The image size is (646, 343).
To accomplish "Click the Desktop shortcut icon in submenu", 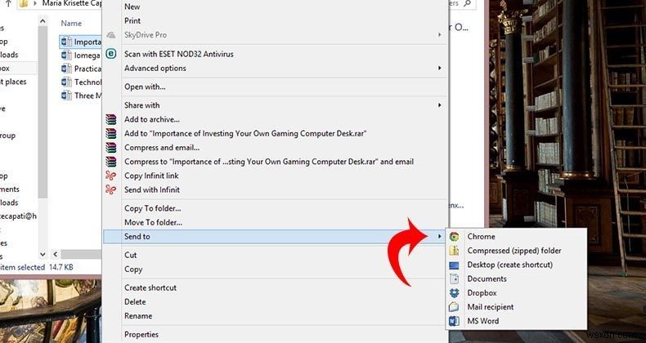I will tap(454, 265).
